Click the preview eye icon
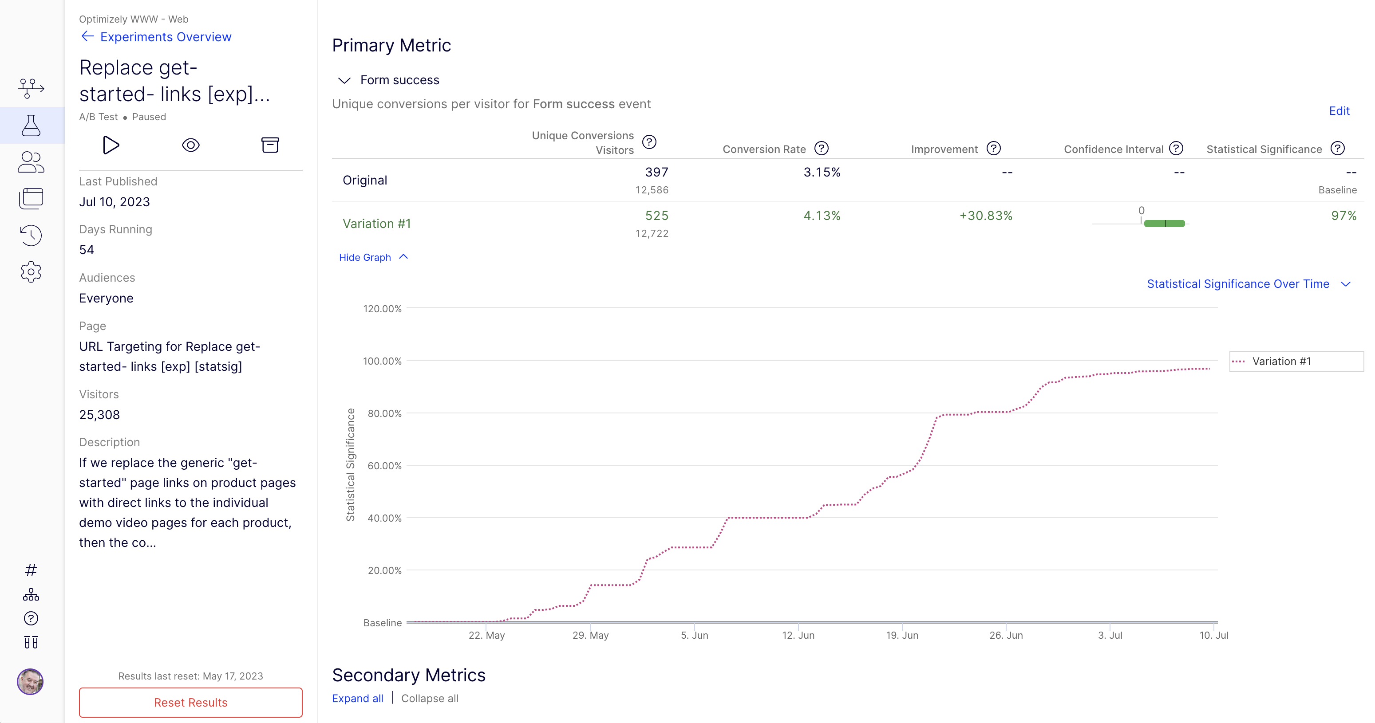The image size is (1375, 723). 190,145
